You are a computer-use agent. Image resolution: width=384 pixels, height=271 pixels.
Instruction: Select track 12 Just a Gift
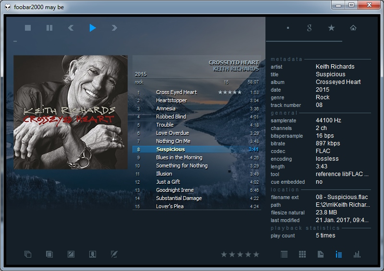click(197, 182)
